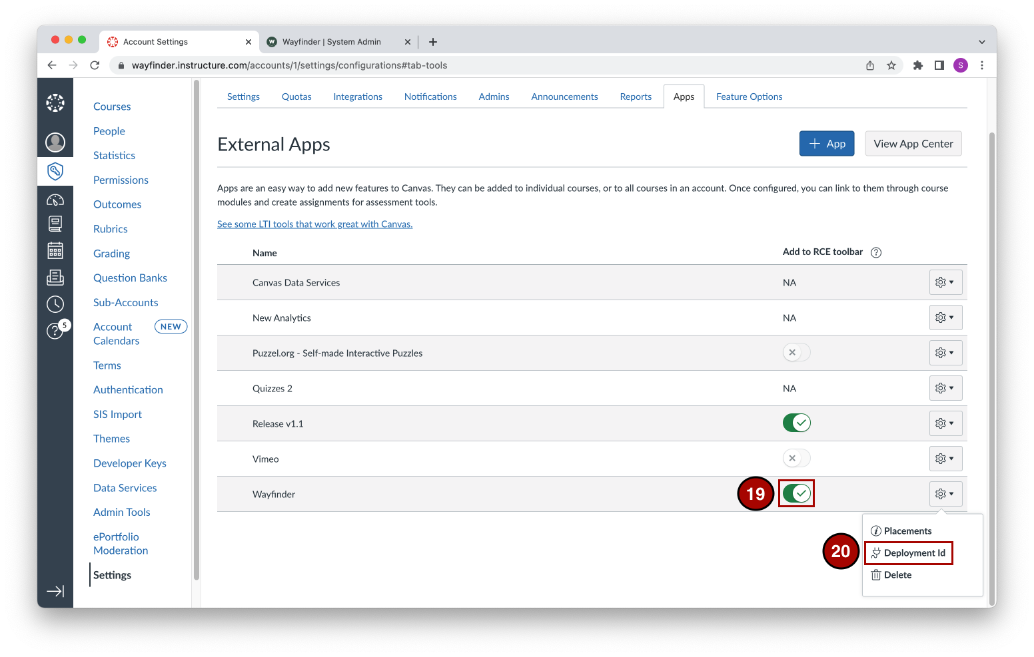The height and width of the screenshot is (657, 1034).
Task: Expand the global navigation with the arrow icon
Action: point(55,591)
